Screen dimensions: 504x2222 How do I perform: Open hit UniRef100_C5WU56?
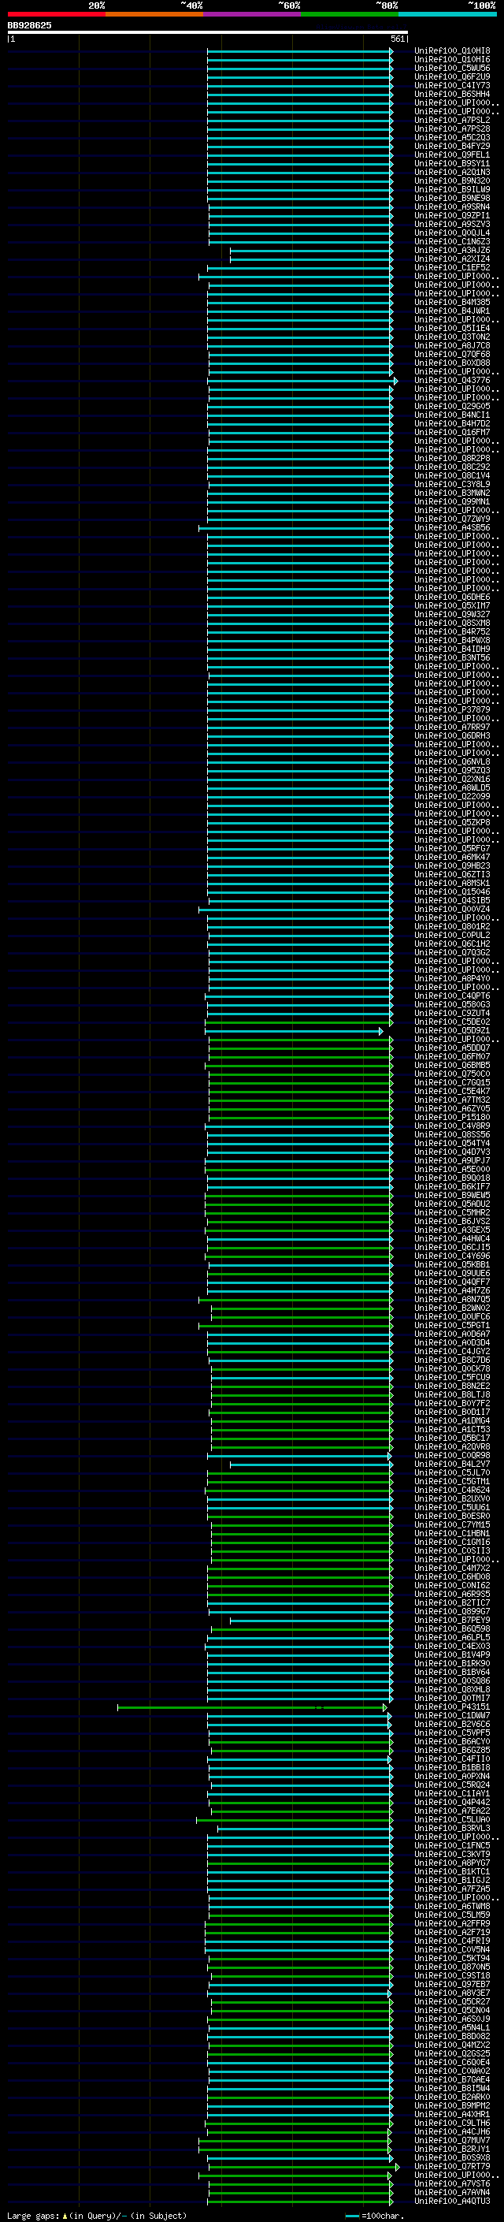452,68
